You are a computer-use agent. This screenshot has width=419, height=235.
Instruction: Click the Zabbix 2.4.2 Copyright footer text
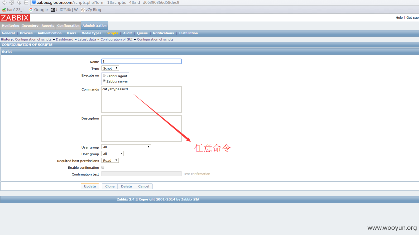158,199
